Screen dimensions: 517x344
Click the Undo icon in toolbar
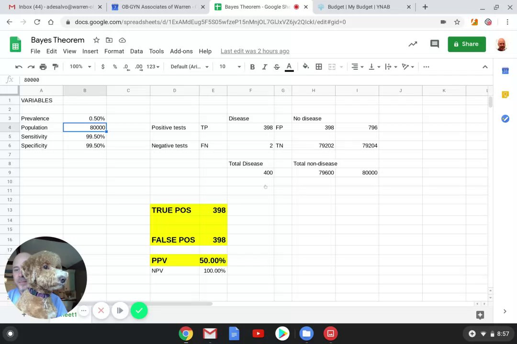pos(19,67)
